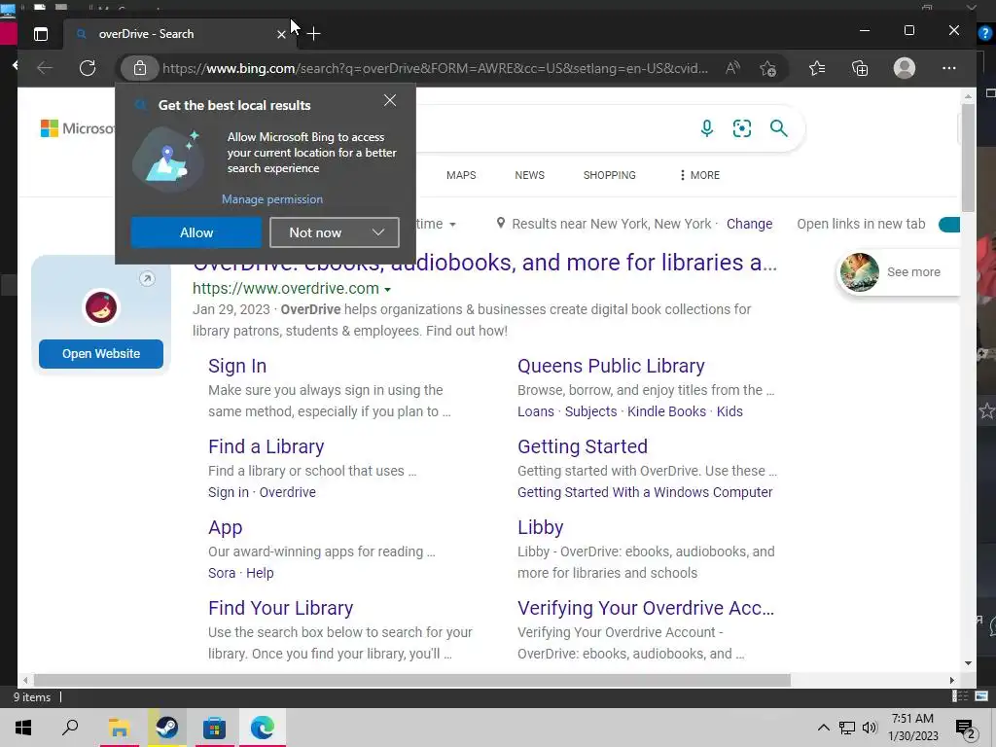Open the Windows Start menu
This screenshot has width=996, height=747.
23,728
